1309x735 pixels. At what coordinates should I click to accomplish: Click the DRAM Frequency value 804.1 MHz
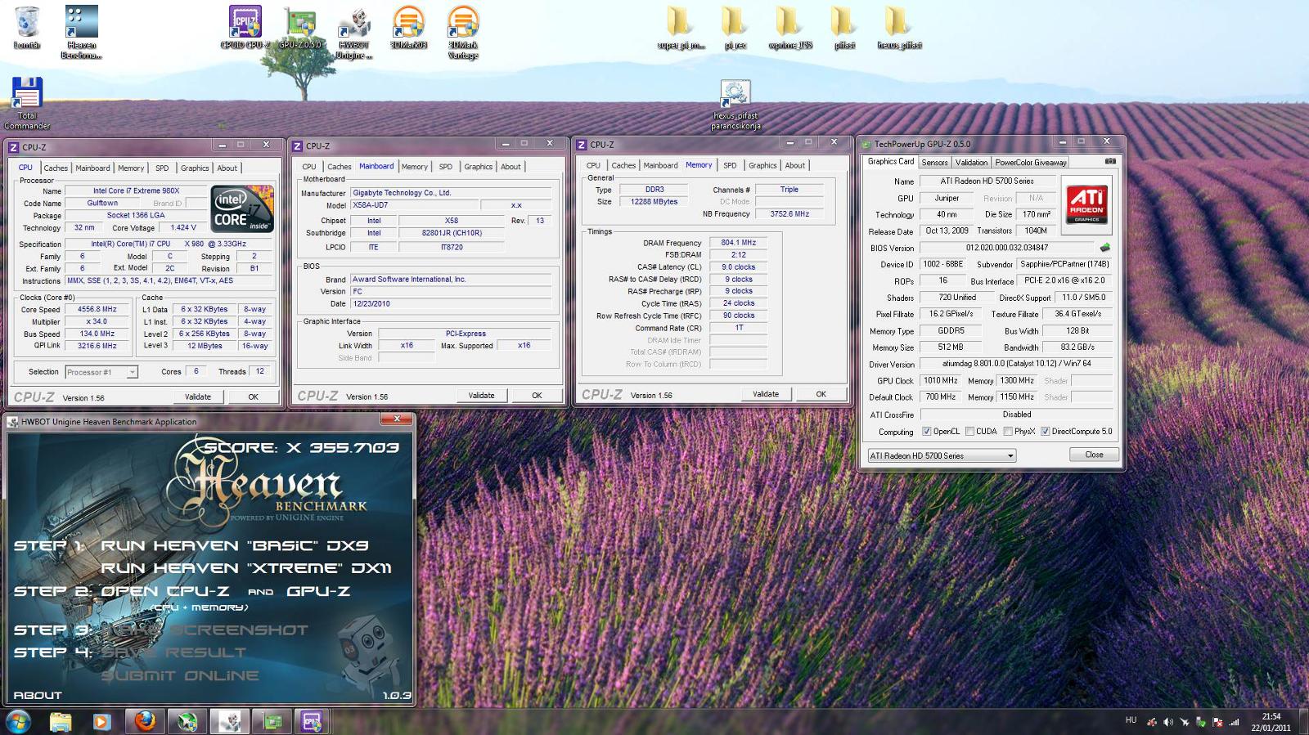pyautogui.click(x=738, y=243)
